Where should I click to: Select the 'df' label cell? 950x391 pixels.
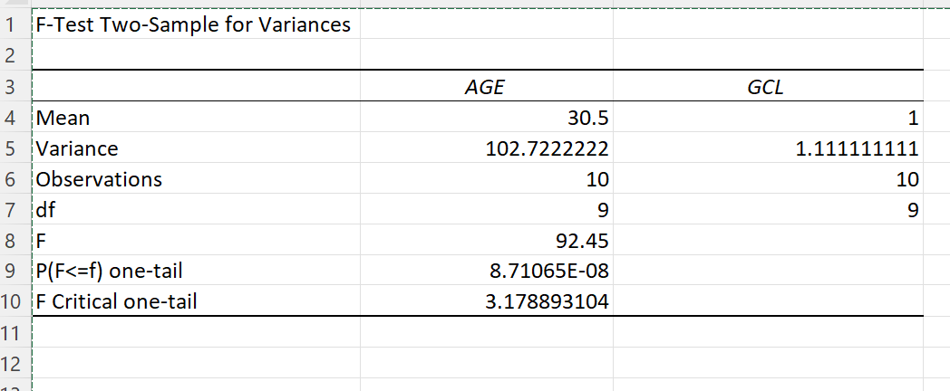(x=196, y=209)
